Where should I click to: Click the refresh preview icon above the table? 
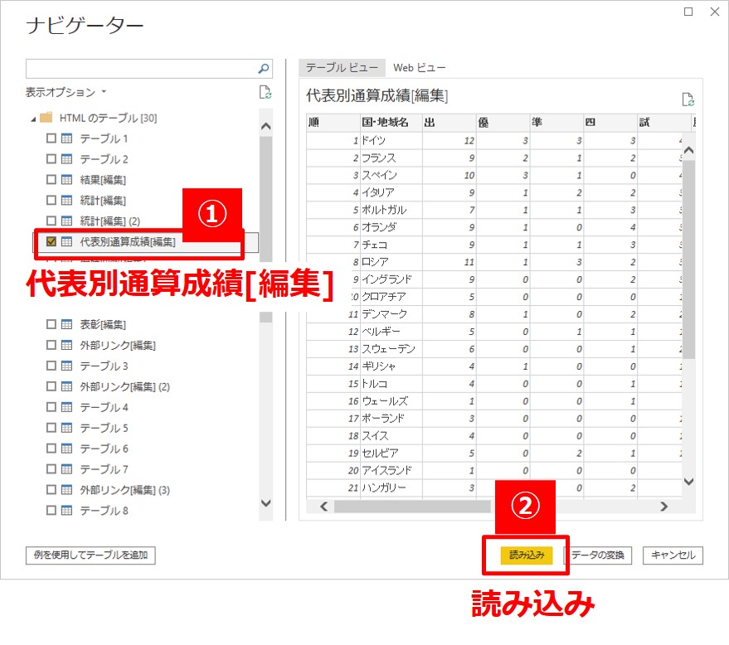point(688,99)
